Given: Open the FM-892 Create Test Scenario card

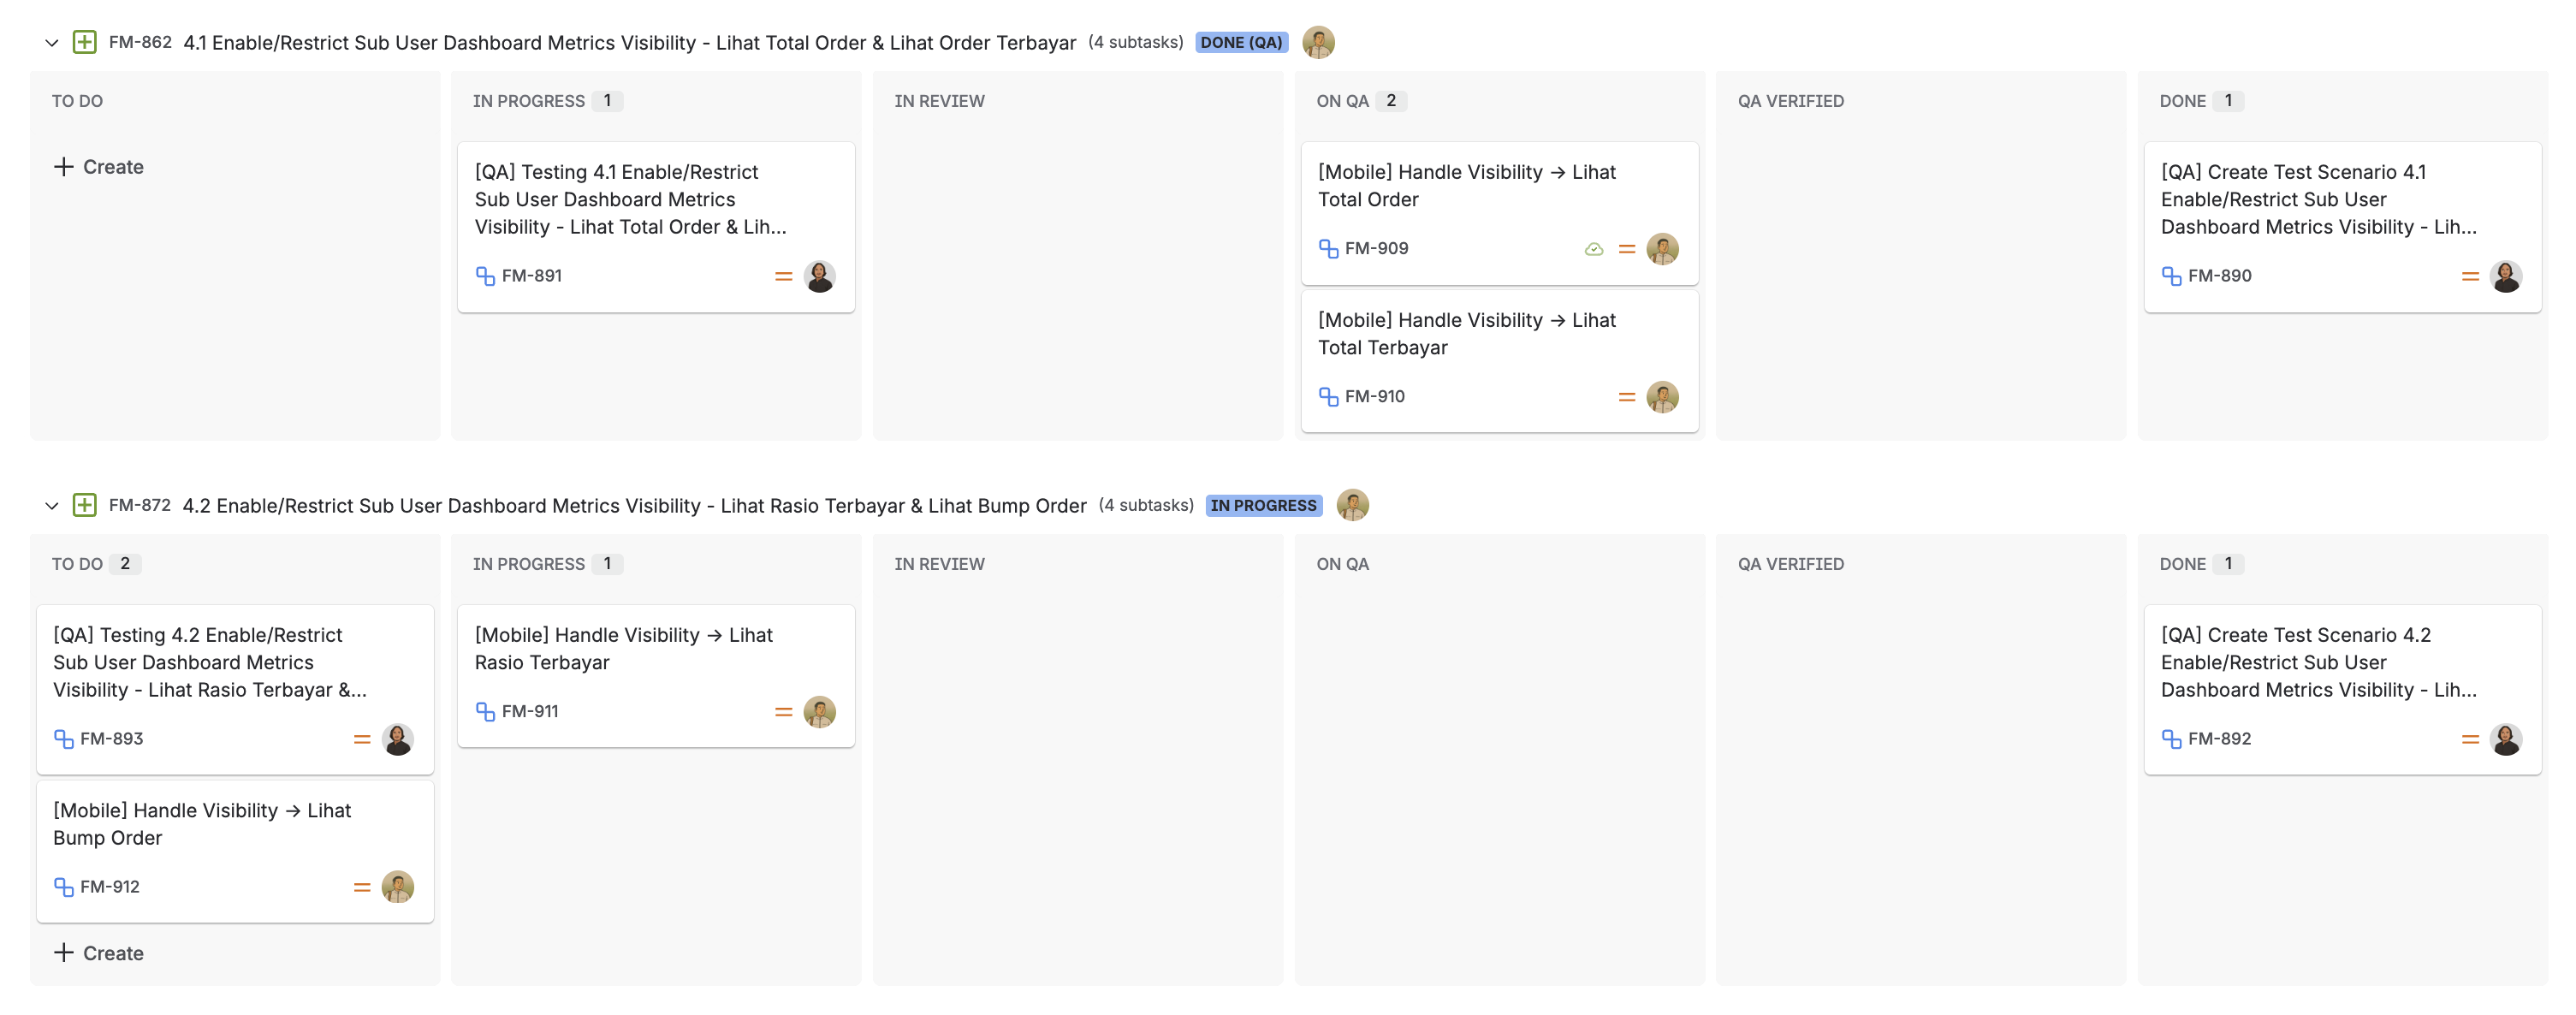Looking at the screenshot, I should (x=2318, y=662).
